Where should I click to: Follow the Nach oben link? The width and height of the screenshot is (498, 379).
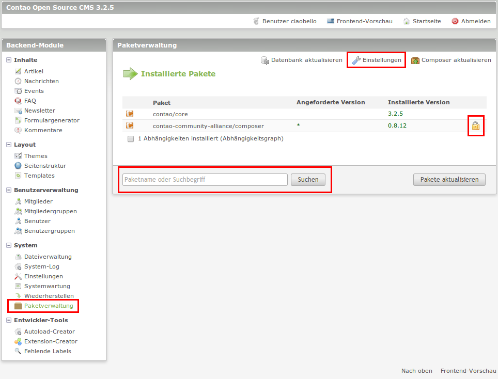pyautogui.click(x=417, y=371)
